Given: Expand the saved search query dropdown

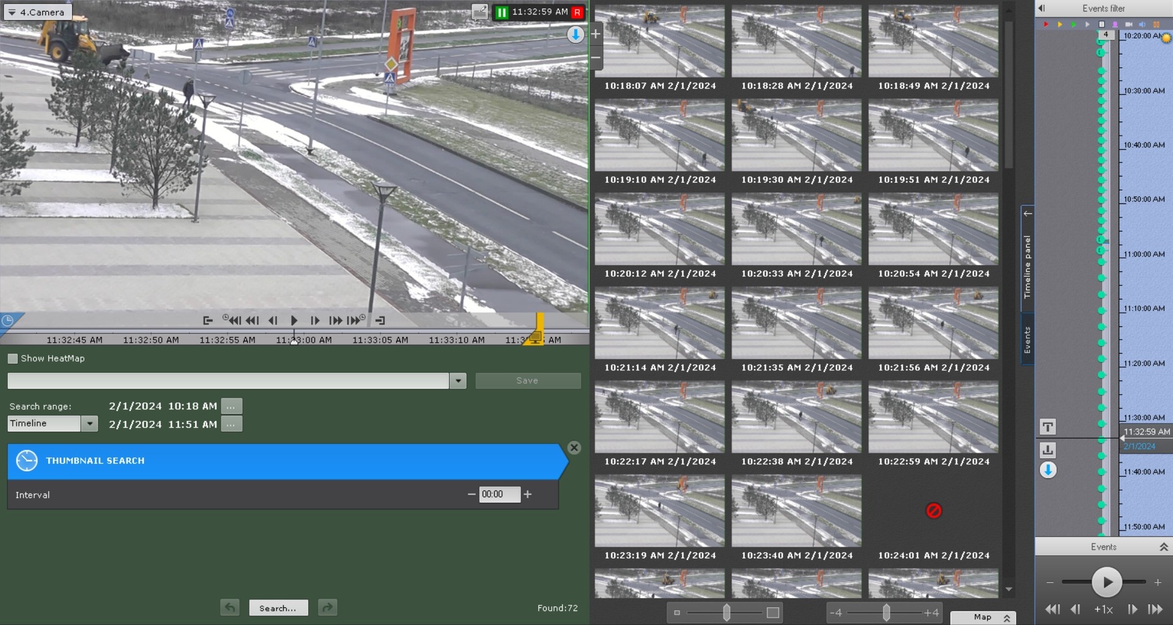Looking at the screenshot, I should pos(457,381).
